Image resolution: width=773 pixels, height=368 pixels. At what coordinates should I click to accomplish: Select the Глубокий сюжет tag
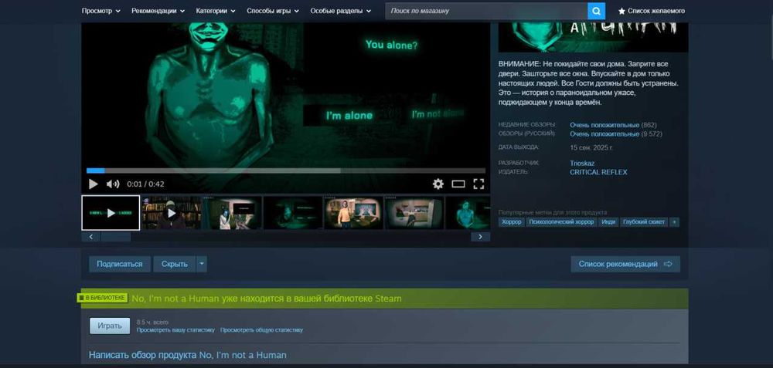(x=644, y=222)
